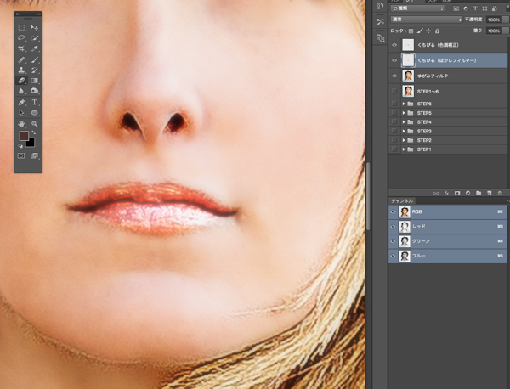Toggle visibility of the RGB channel
510x389 pixels.
(x=393, y=211)
